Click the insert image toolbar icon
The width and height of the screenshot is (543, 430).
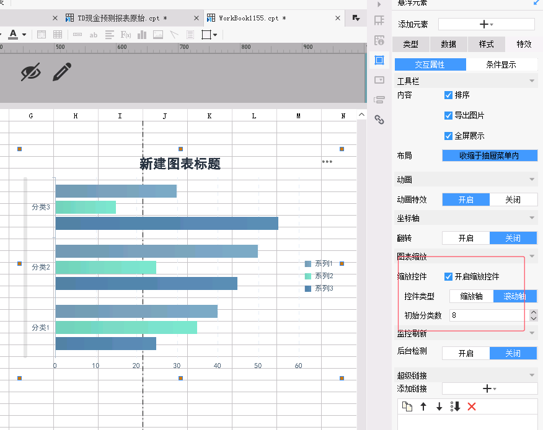pyautogui.click(x=158, y=35)
